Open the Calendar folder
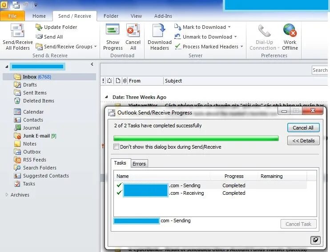The image size is (330, 252). 28,112
